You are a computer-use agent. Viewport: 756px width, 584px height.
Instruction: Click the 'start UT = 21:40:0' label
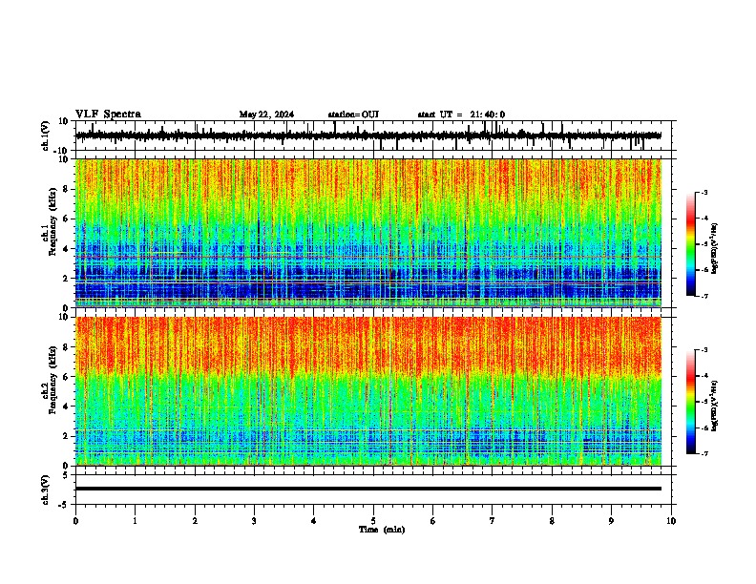[461, 115]
